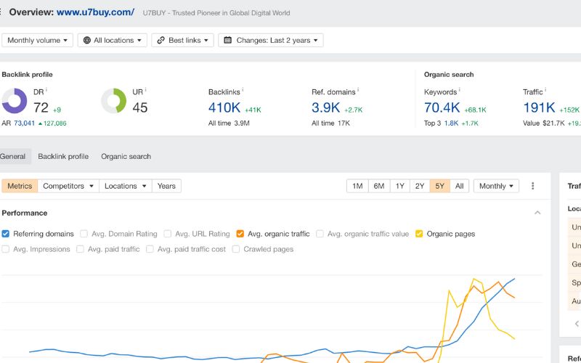Click the Value $21.7K text

click(543, 123)
